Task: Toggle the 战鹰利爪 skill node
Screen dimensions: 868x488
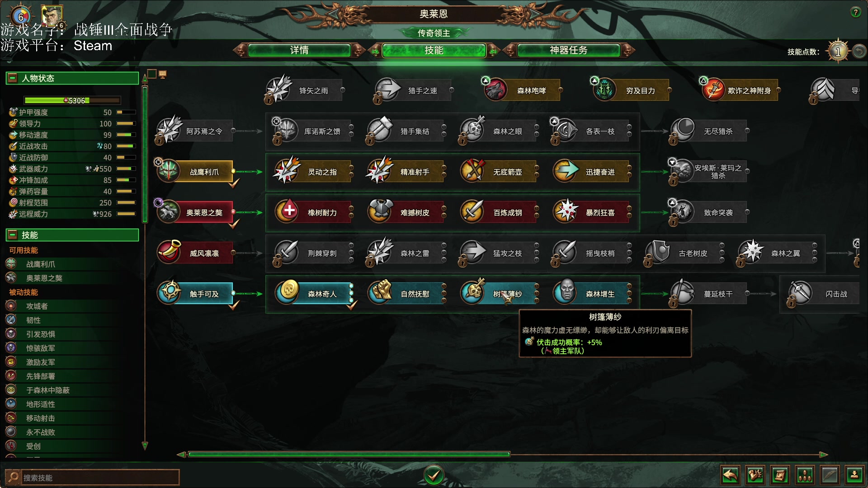Action: tap(195, 171)
